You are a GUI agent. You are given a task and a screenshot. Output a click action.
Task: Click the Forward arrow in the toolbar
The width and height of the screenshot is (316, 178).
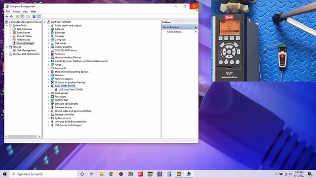[11, 16]
